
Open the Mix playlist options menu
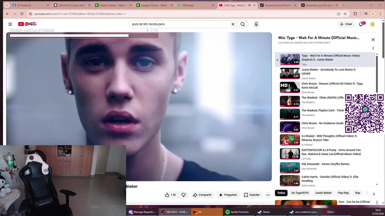click(x=373, y=48)
